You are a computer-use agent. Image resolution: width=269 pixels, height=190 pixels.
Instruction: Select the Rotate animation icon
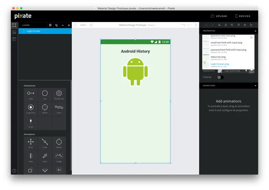point(59,142)
